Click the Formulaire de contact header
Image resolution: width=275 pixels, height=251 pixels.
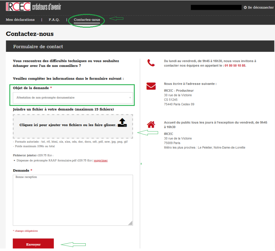[x=38, y=47]
